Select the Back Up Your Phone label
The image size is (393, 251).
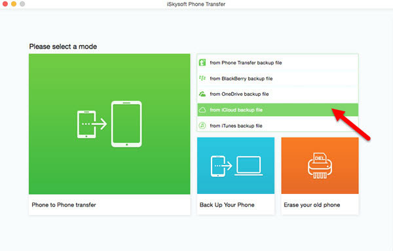[227, 205]
